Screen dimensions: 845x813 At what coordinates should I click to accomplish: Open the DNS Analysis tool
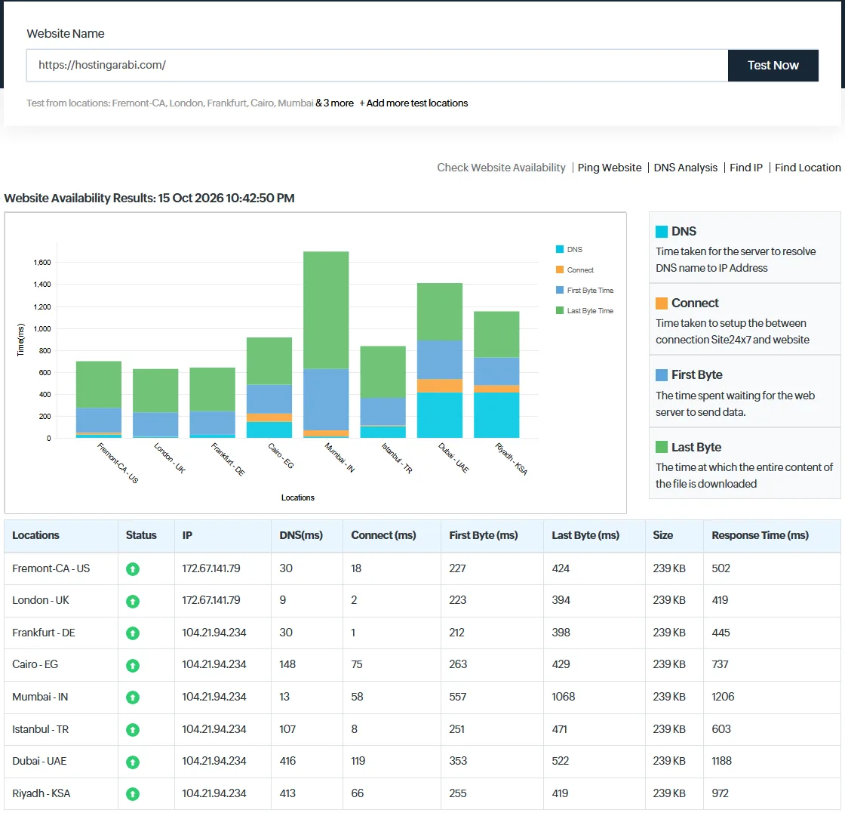coord(686,168)
